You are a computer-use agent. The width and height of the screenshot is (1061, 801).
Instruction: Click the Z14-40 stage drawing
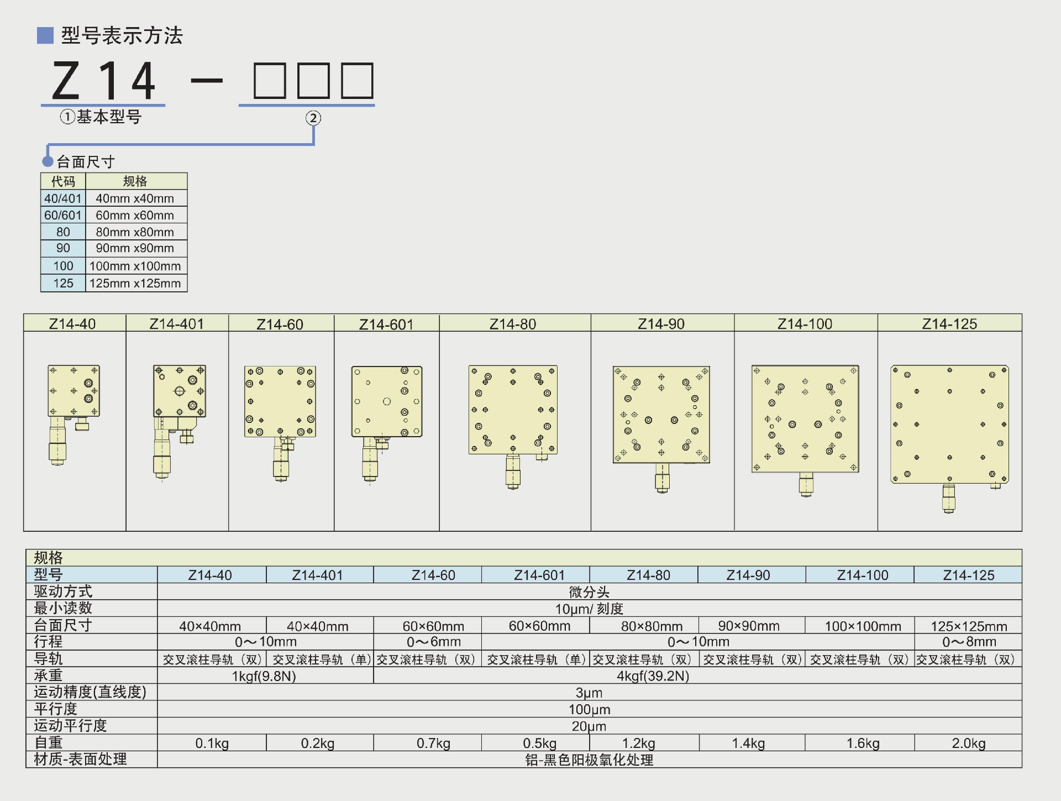[x=73, y=391]
